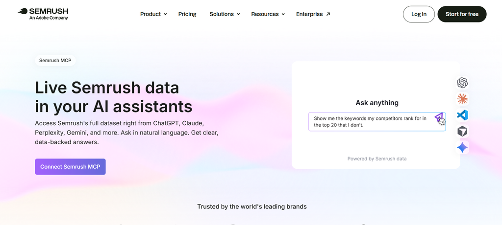Viewport: 502px width, 225px height.
Task: Open the Solutions menu
Action: tap(225, 14)
